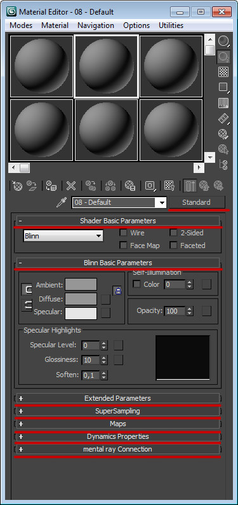Toggle the Ambient-Diffuse lock button
Image resolution: width=238 pixels, height=505 pixels.
click(27, 289)
